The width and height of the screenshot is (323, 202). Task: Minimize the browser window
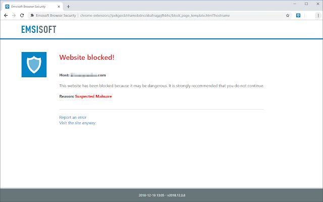pos(295,4)
